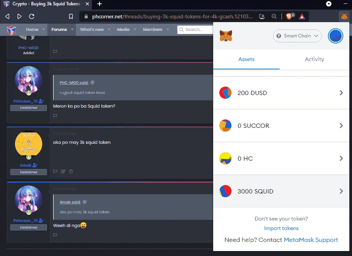
Task: Report 4mak's post flag icon
Action: [x=55, y=171]
